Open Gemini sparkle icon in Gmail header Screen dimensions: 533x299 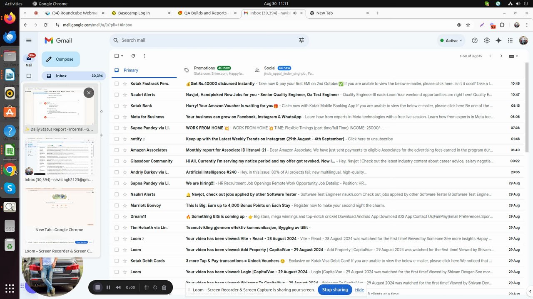(x=498, y=40)
